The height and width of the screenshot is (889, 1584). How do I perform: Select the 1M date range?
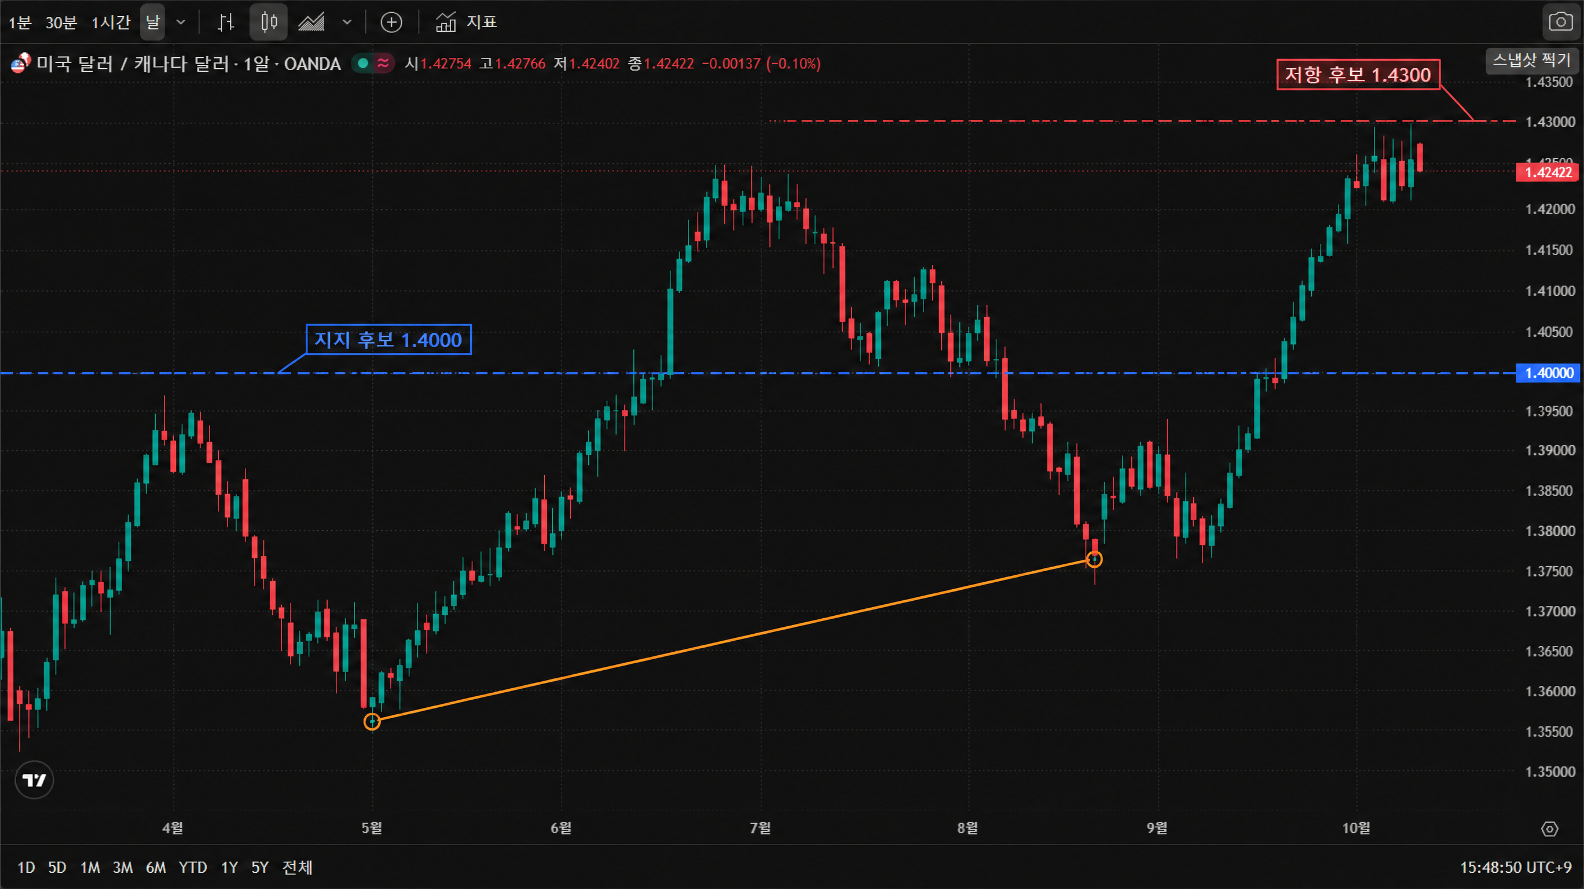click(90, 868)
